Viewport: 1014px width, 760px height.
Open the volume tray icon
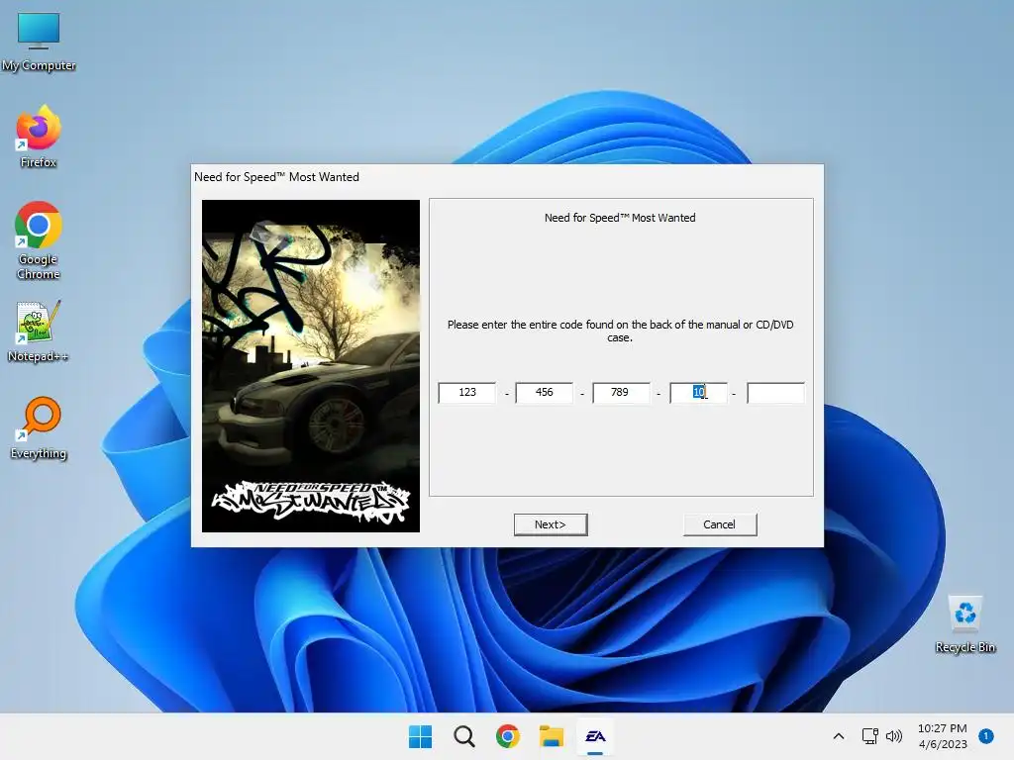pos(894,736)
